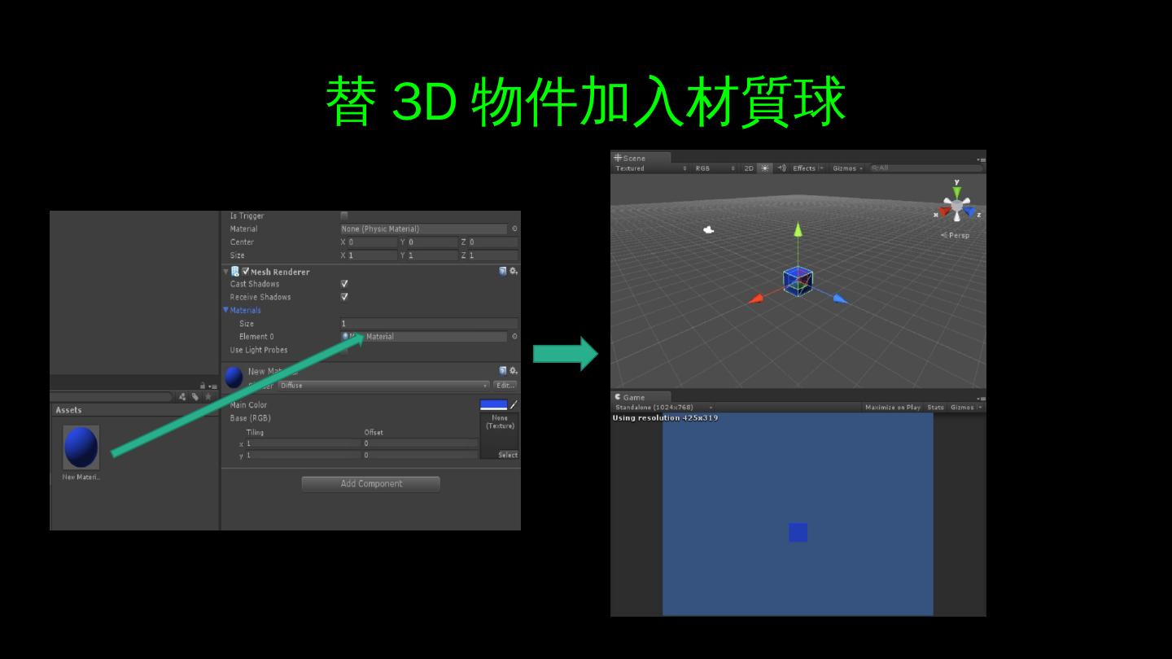
Task: Open Standalone (1024x768) aspect dropdown
Action: [663, 408]
